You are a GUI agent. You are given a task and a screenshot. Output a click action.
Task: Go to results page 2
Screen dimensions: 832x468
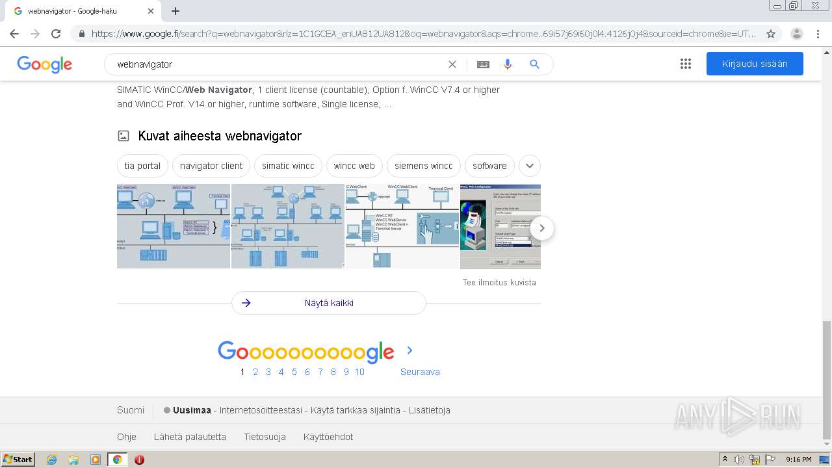(x=255, y=372)
